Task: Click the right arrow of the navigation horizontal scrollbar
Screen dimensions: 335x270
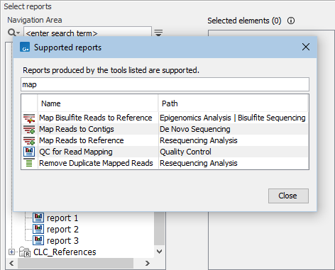Action: pyautogui.click(x=148, y=263)
